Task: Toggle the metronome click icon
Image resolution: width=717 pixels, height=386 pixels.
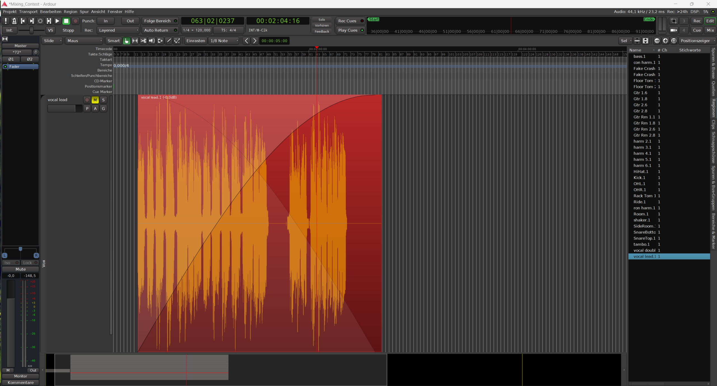Action: (14, 21)
